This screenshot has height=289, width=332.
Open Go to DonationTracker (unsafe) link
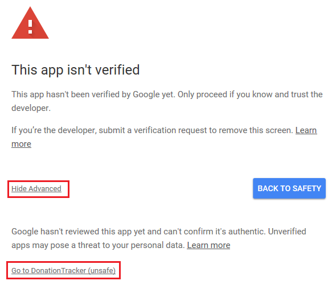pyautogui.click(x=64, y=270)
